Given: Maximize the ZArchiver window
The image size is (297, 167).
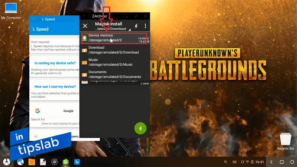Looking at the screenshot, I should [136, 16].
